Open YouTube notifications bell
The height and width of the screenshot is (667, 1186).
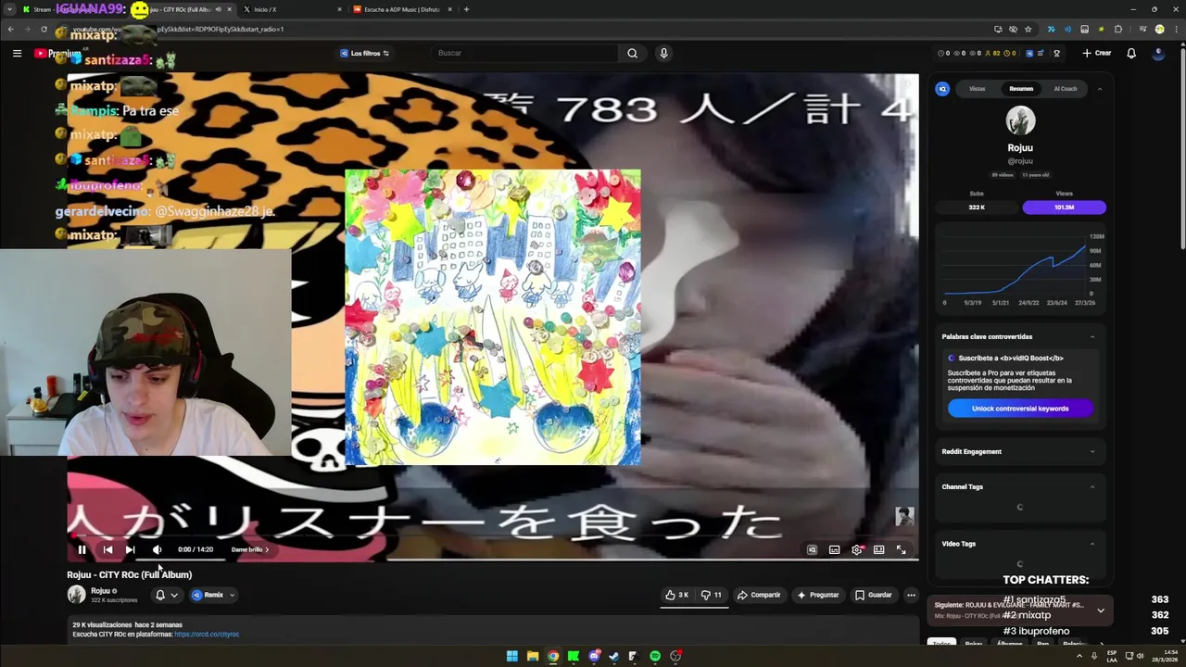pyautogui.click(x=1131, y=53)
